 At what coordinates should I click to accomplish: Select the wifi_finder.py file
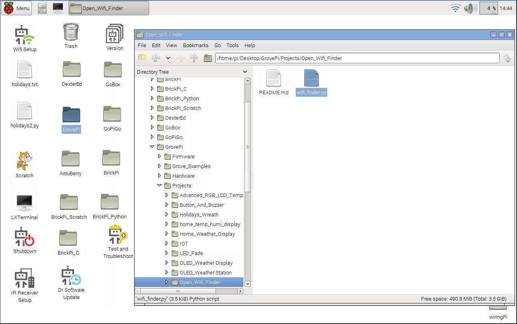pyautogui.click(x=311, y=82)
